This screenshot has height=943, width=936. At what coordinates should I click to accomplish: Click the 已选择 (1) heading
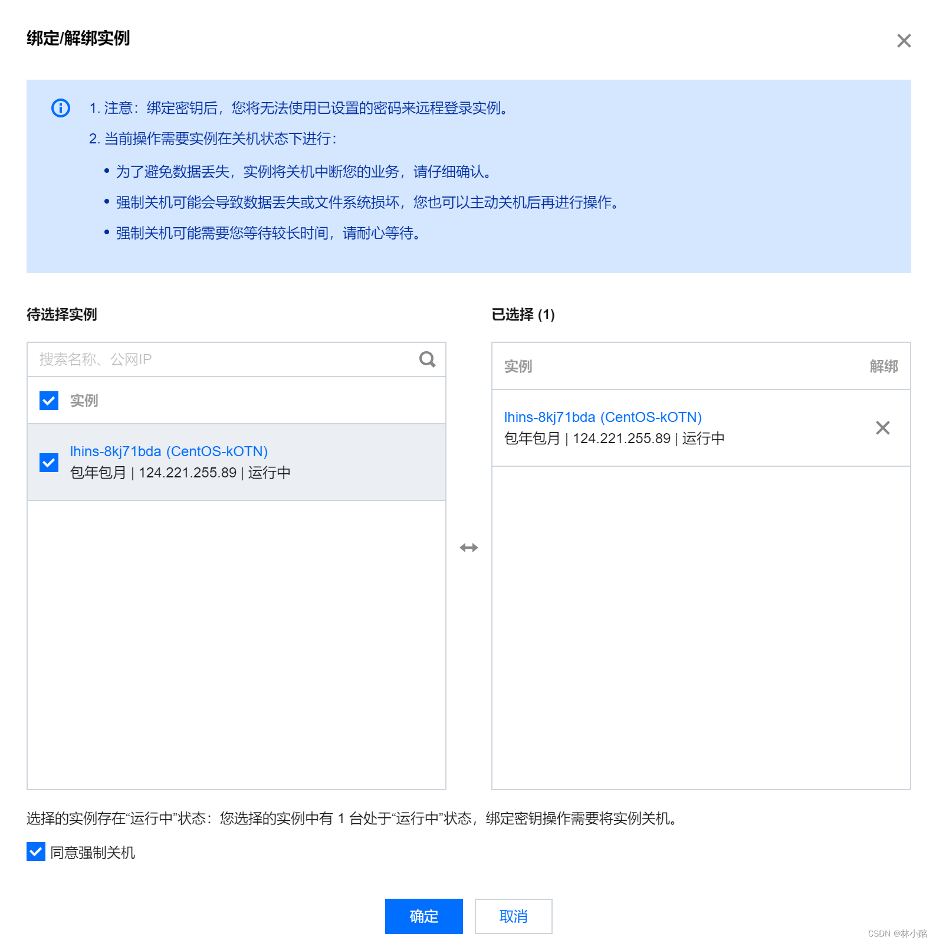tap(523, 315)
